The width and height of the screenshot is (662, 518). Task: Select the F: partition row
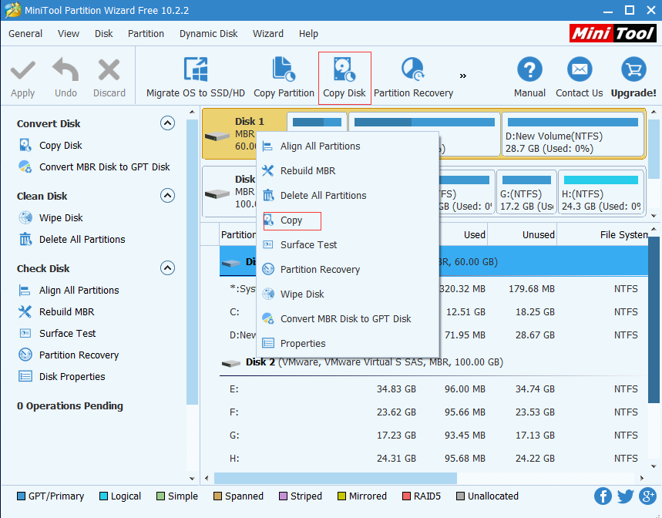coord(434,412)
